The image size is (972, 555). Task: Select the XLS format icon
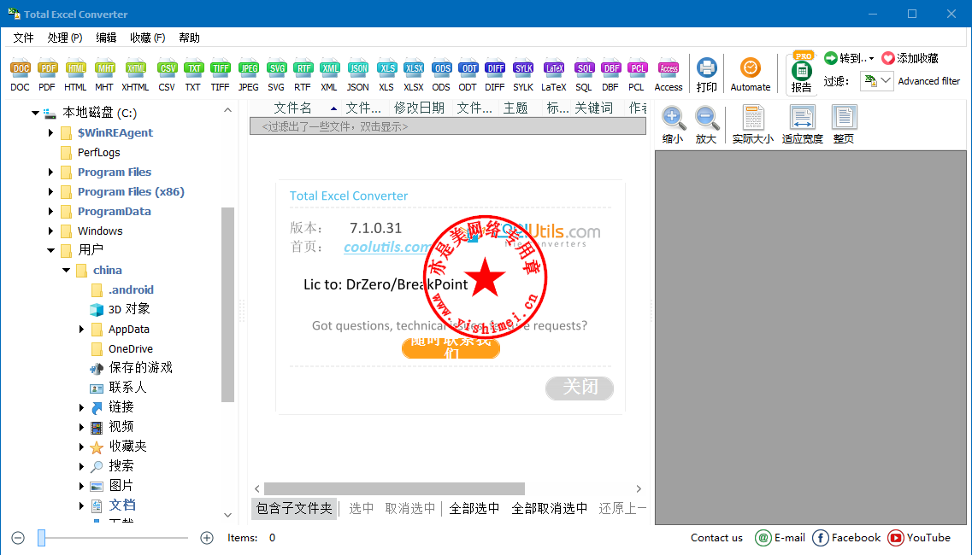tap(386, 74)
